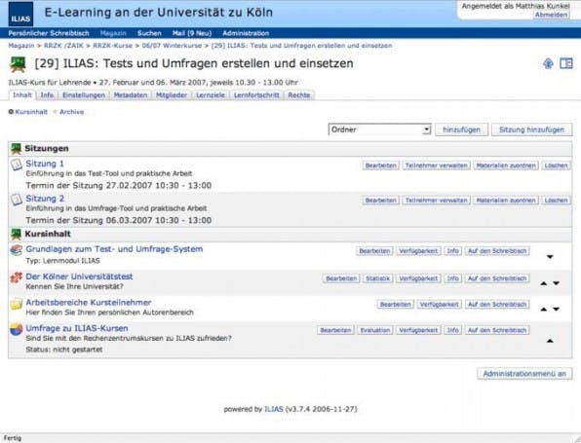Open Der Kölner Universitätstest link
The height and width of the screenshot is (443, 581).
pos(79,277)
